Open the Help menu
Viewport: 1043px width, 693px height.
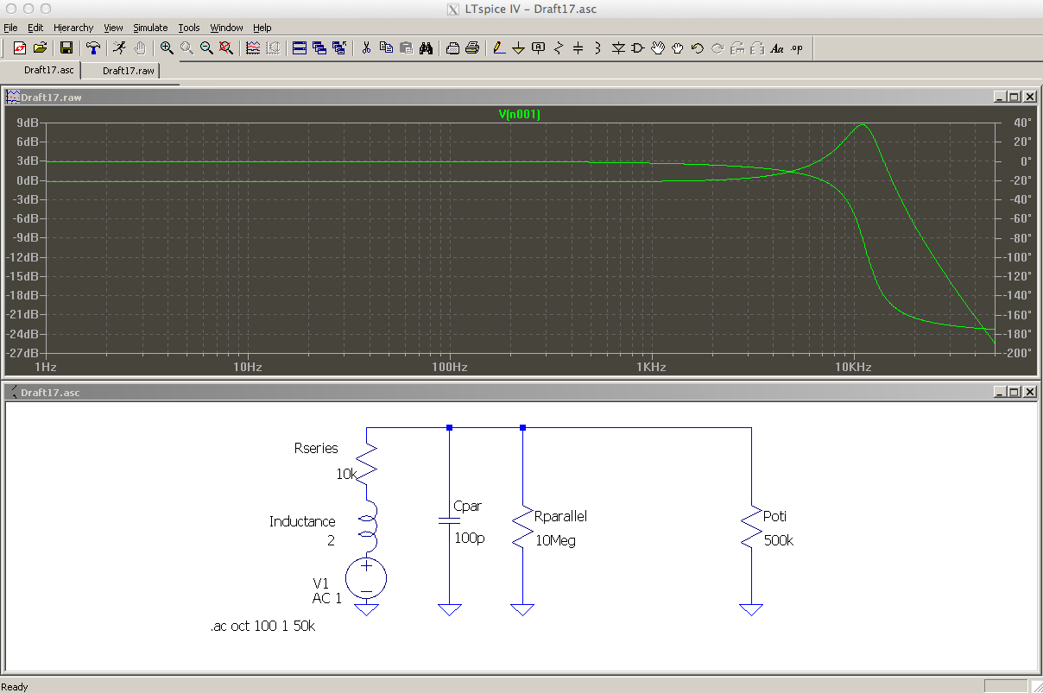[262, 28]
